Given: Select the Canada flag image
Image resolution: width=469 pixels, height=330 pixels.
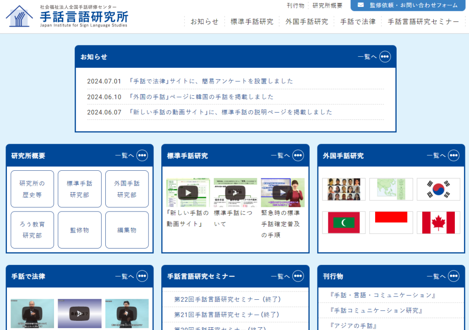Looking at the screenshot, I should (x=438, y=222).
